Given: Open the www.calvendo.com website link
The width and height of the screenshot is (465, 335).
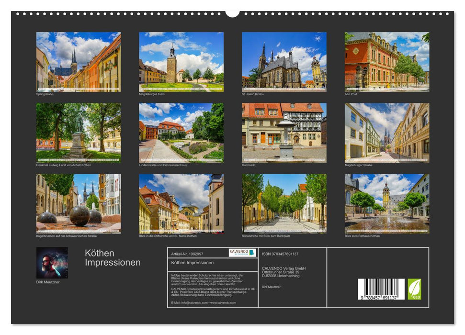Looking at the screenshot, I should [x=223, y=303].
